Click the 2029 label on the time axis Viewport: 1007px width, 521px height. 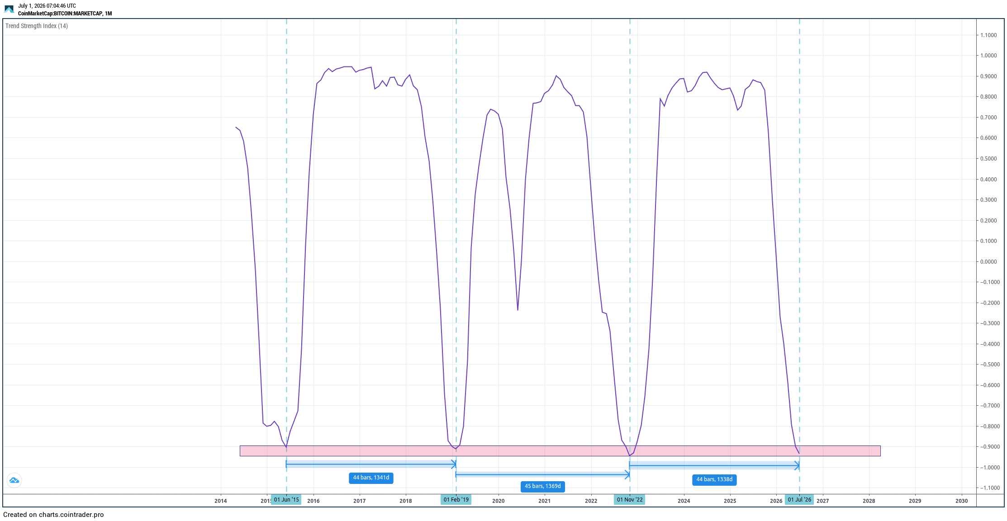point(915,501)
